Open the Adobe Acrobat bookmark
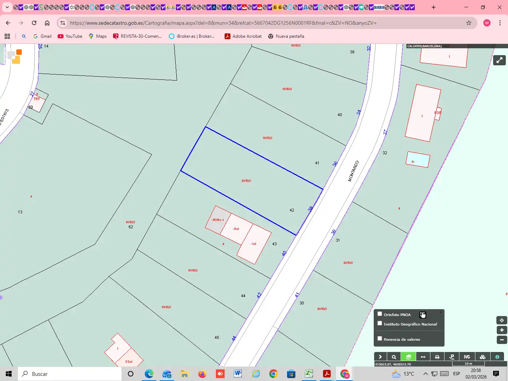 (x=243, y=36)
